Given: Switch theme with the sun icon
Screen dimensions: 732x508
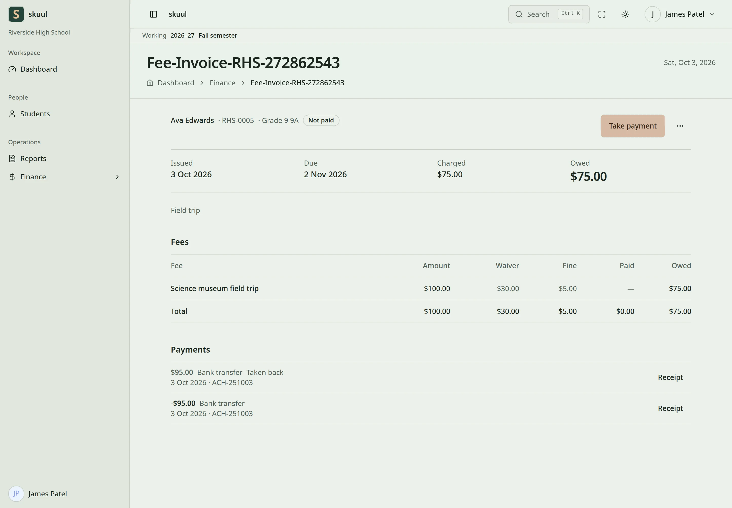Looking at the screenshot, I should tap(625, 14).
